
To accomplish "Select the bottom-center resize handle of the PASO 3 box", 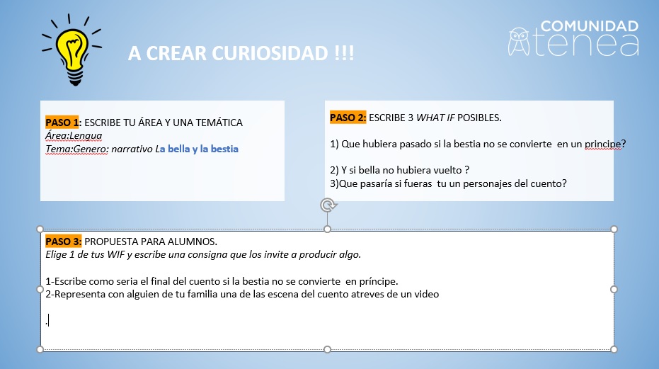I will click(x=328, y=349).
